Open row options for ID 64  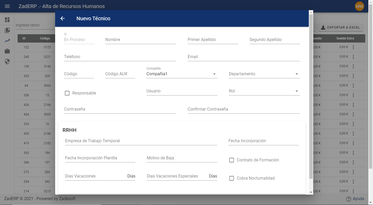pos(353,86)
